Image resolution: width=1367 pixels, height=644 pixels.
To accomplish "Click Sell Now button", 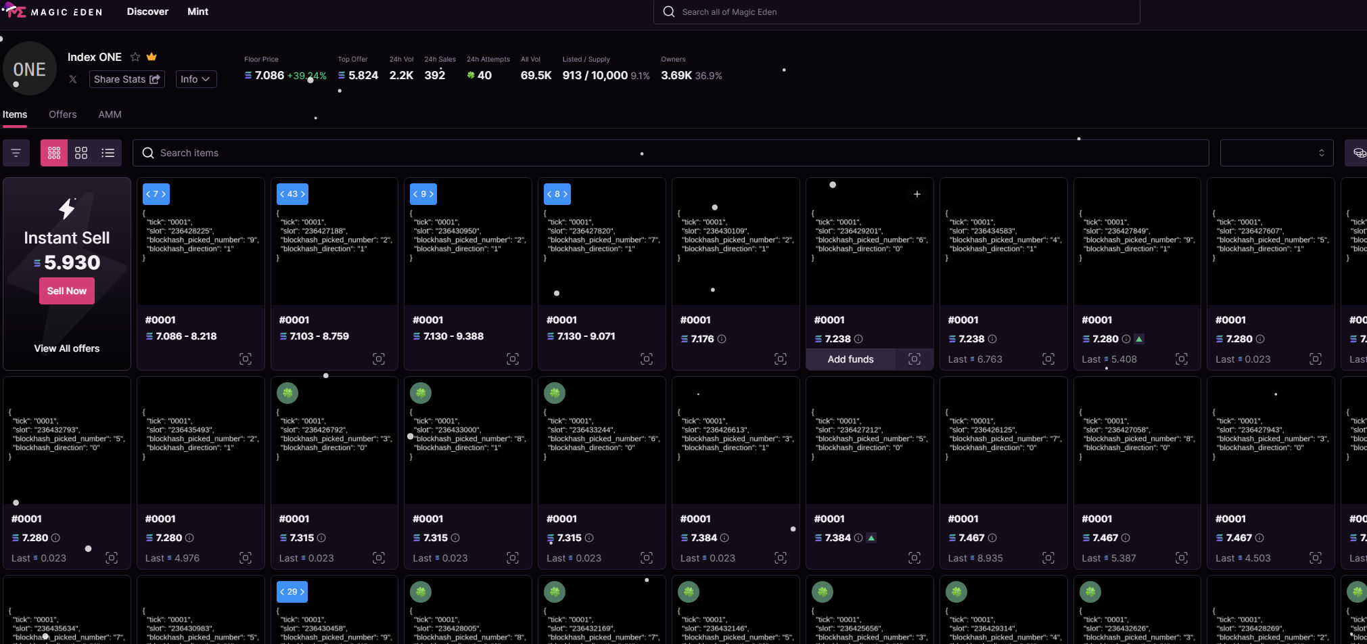I will pyautogui.click(x=67, y=291).
